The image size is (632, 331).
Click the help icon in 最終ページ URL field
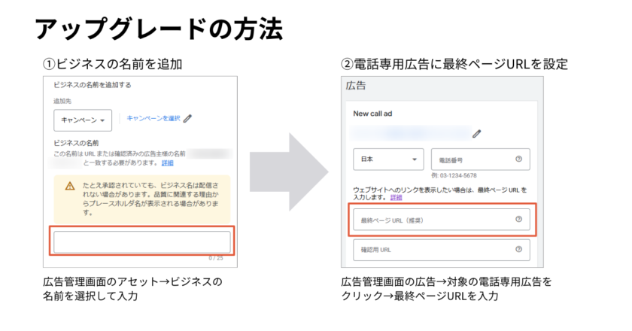(518, 220)
